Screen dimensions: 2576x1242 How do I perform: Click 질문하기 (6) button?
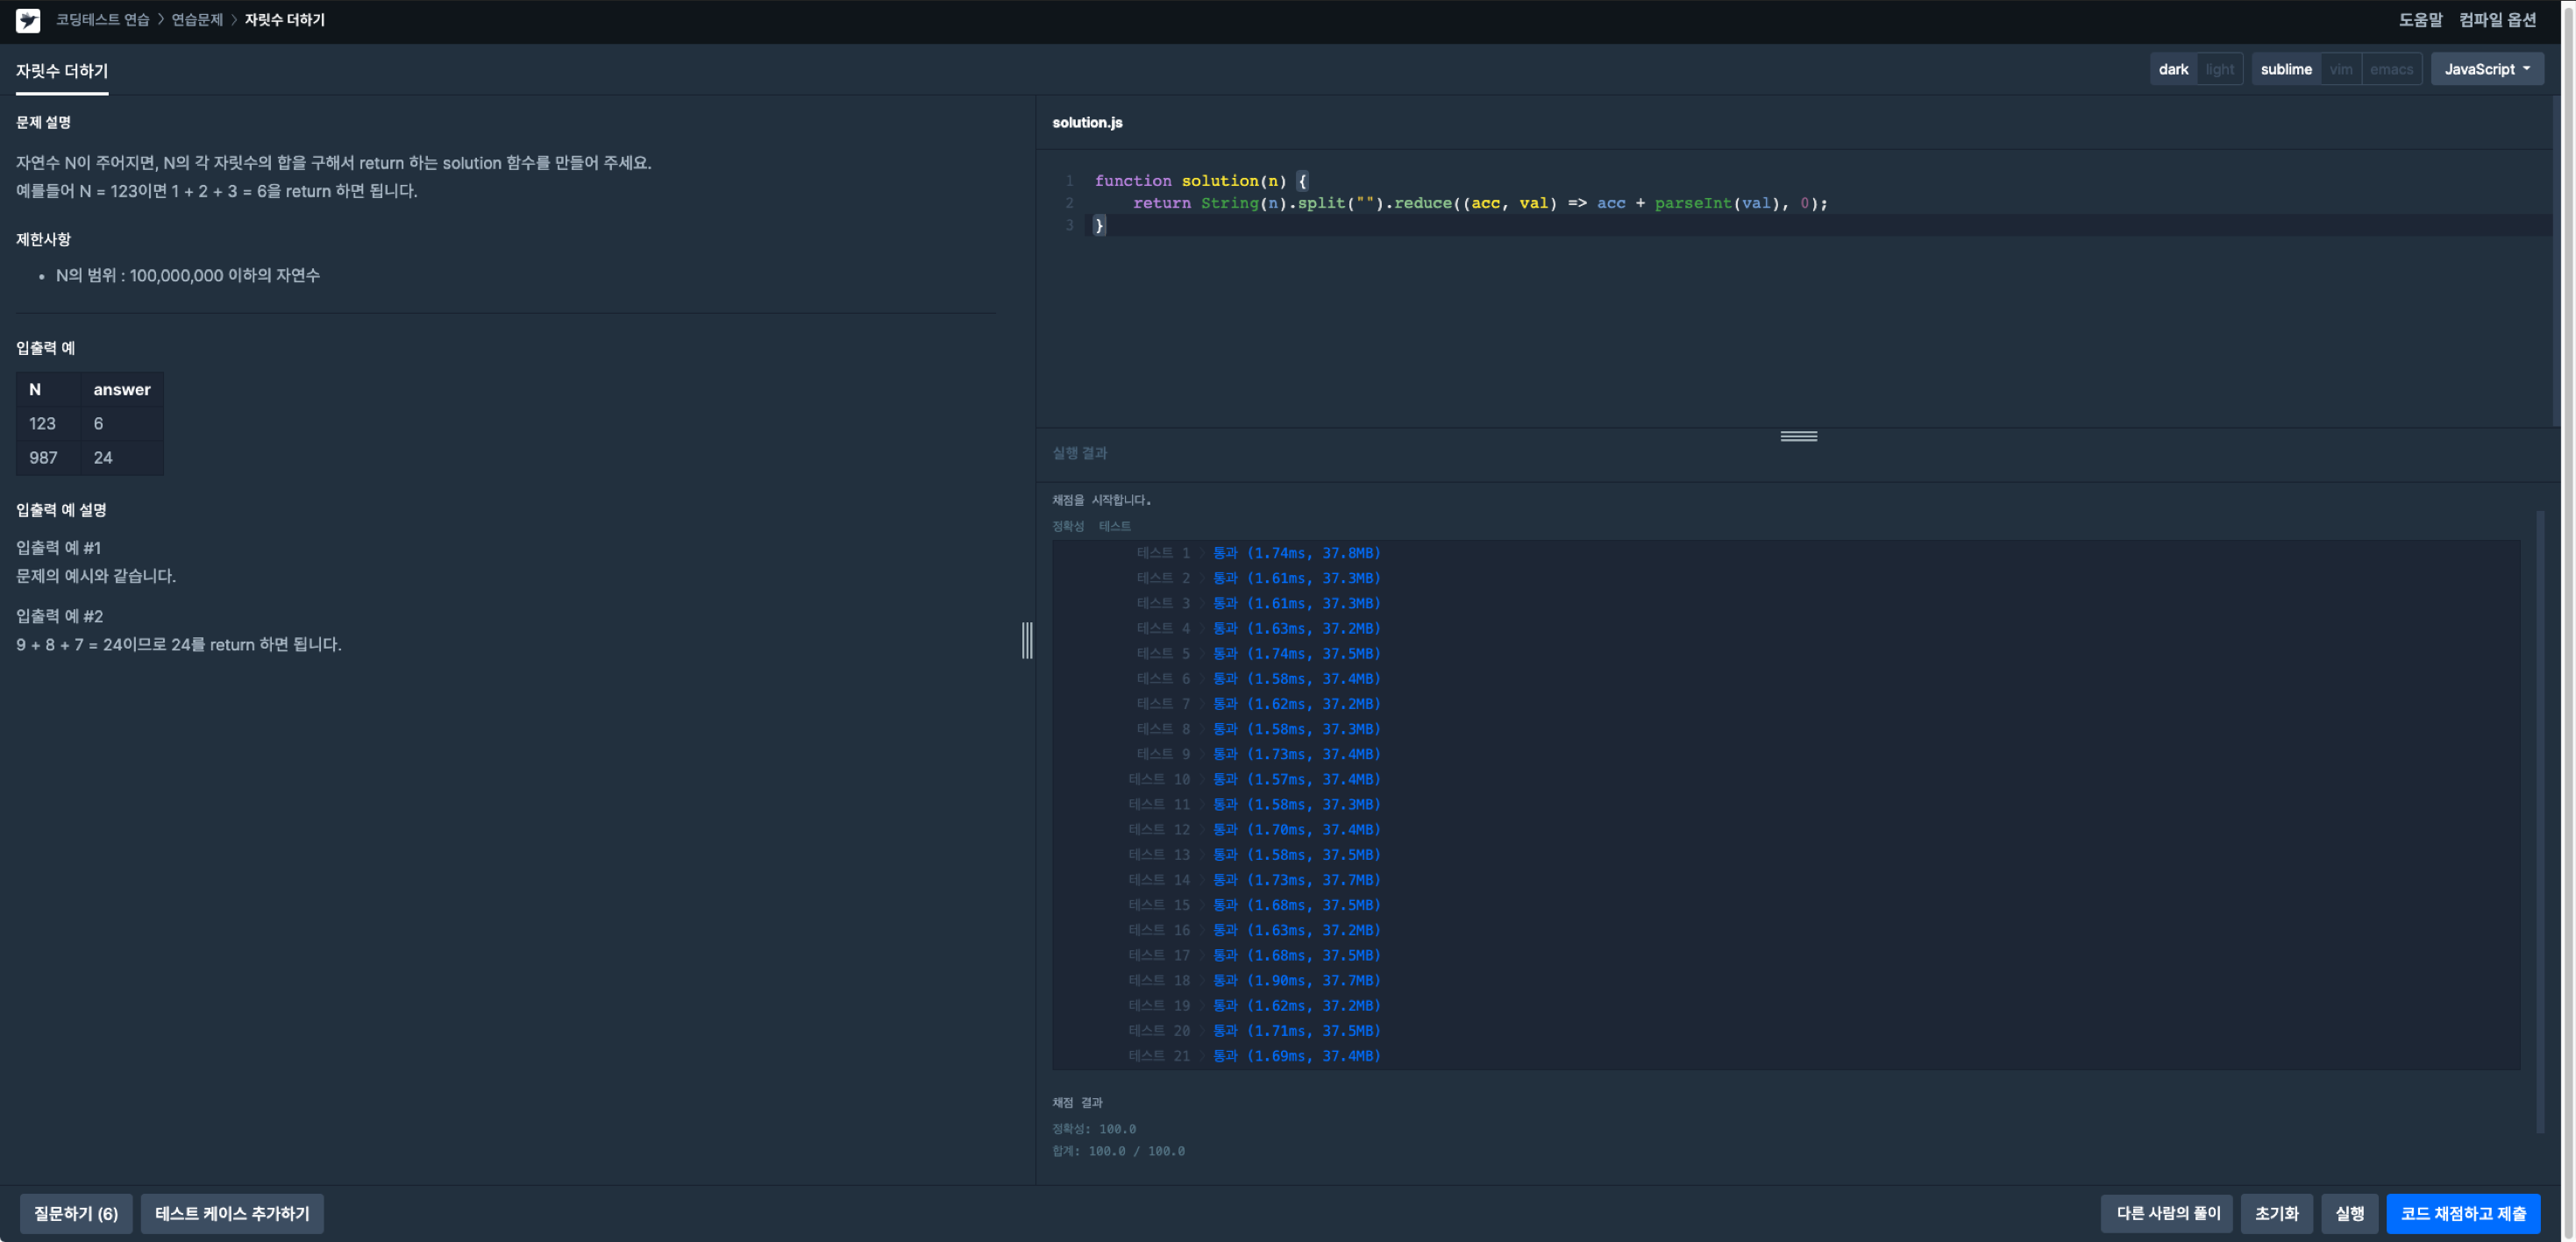[76, 1213]
